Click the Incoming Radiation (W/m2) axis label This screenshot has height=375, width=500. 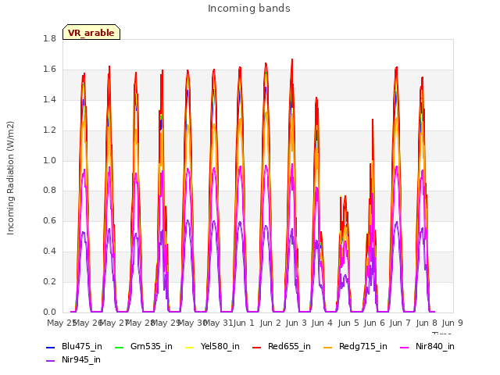pos(10,178)
